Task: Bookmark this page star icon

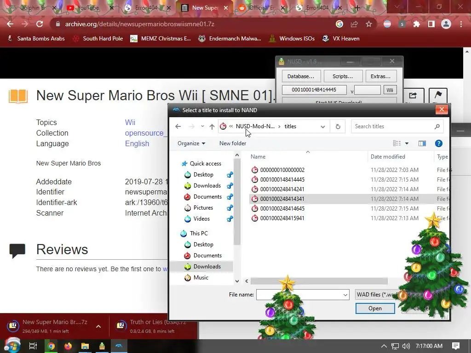Action: click(x=369, y=24)
